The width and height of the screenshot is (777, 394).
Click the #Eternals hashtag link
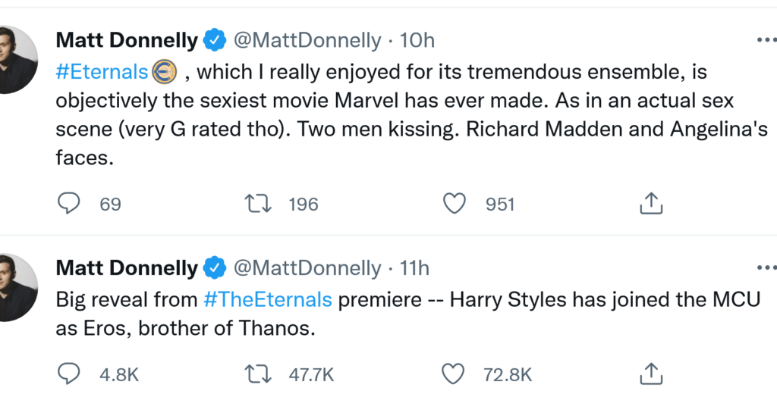point(102,72)
